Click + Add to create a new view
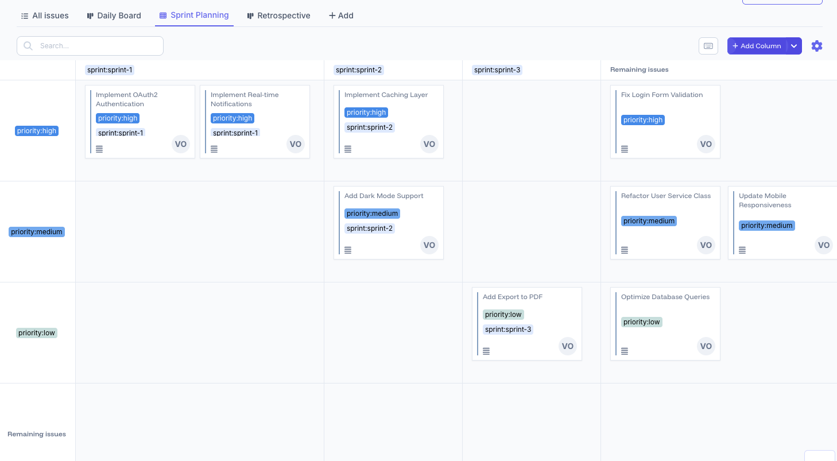This screenshot has height=461, width=837. click(x=340, y=16)
